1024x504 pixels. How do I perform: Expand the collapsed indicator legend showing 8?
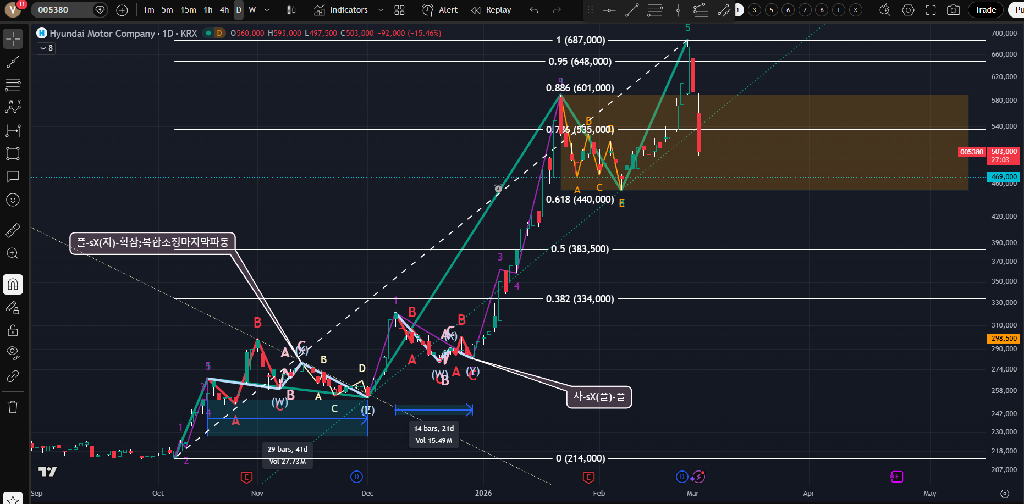point(46,48)
